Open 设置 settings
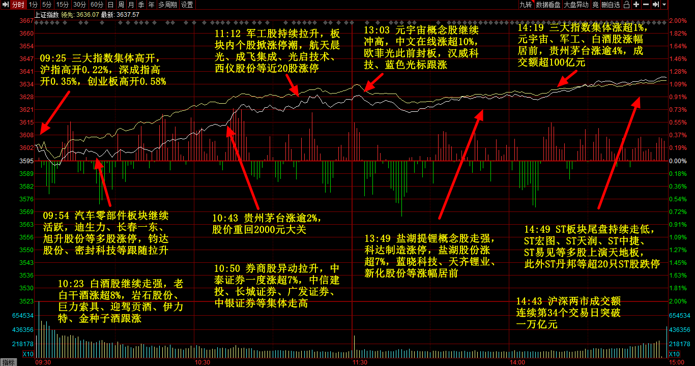Image resolution: width=695 pixels, height=366 pixels. pyautogui.click(x=187, y=5)
